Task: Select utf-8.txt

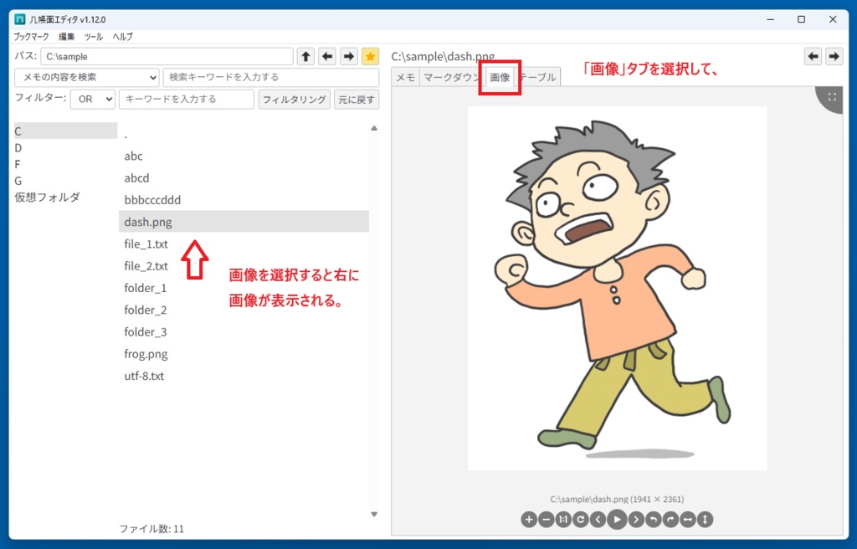Action: click(x=244, y=376)
